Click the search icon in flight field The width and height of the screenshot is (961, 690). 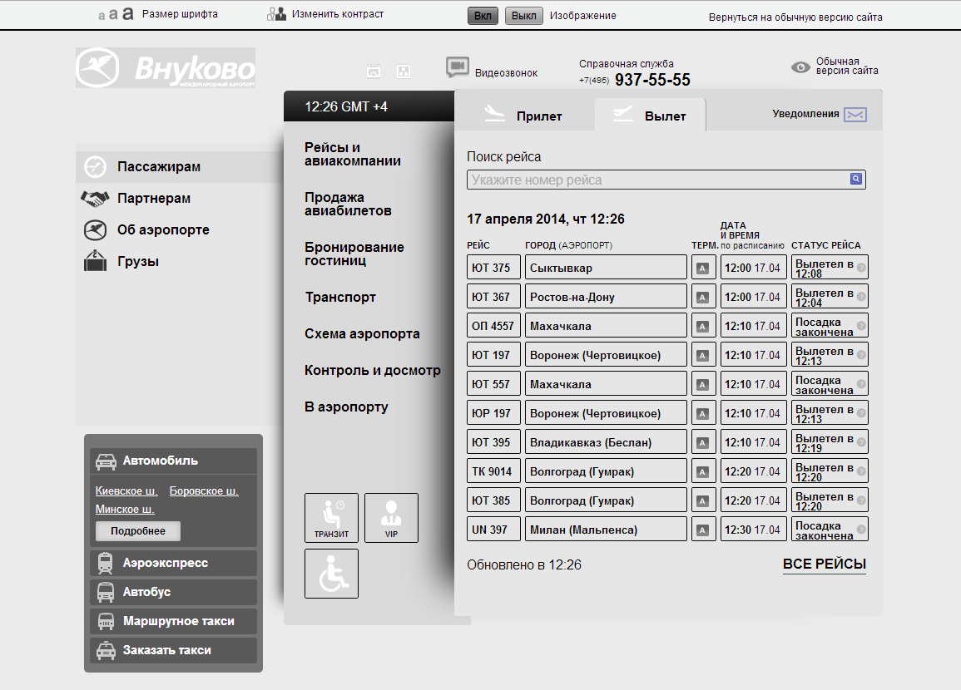click(x=855, y=179)
